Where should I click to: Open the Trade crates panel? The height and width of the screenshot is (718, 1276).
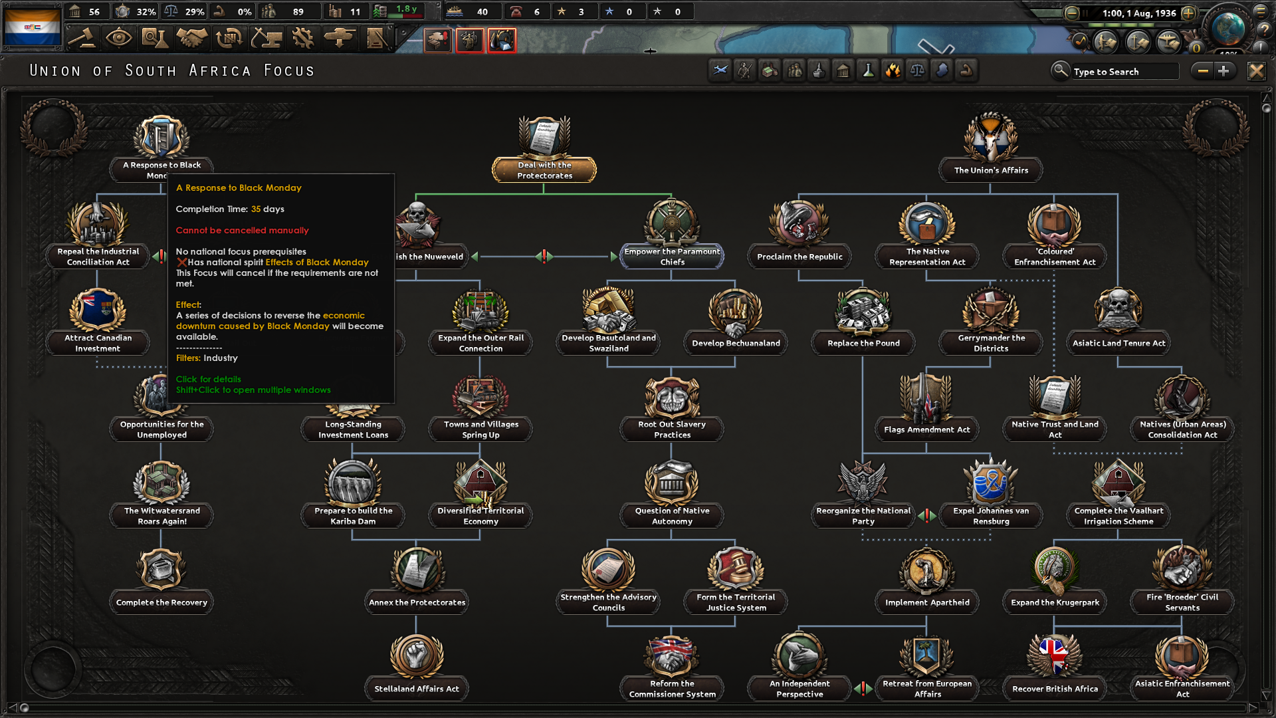[229, 38]
